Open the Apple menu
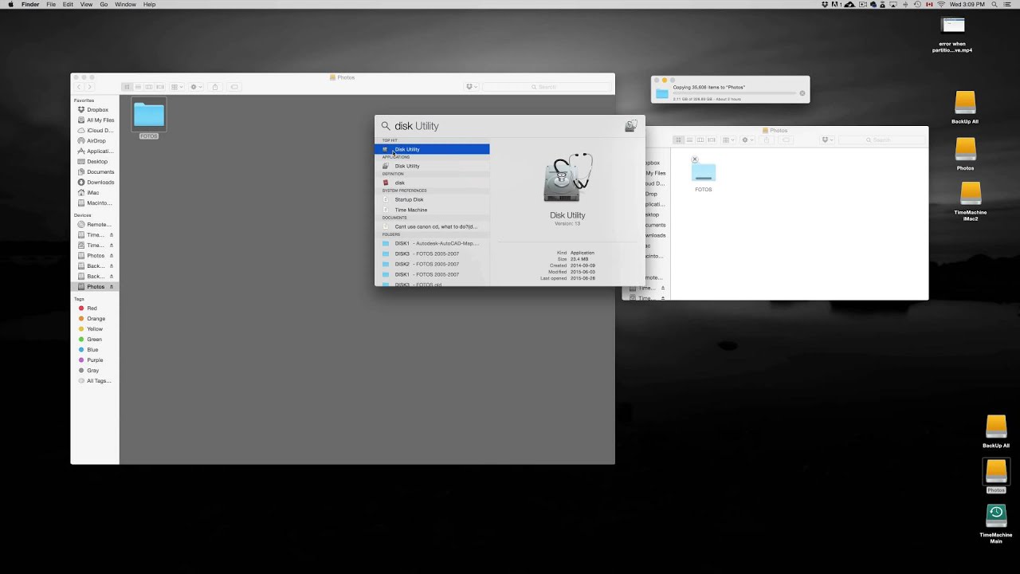The height and width of the screenshot is (574, 1020). tap(10, 5)
